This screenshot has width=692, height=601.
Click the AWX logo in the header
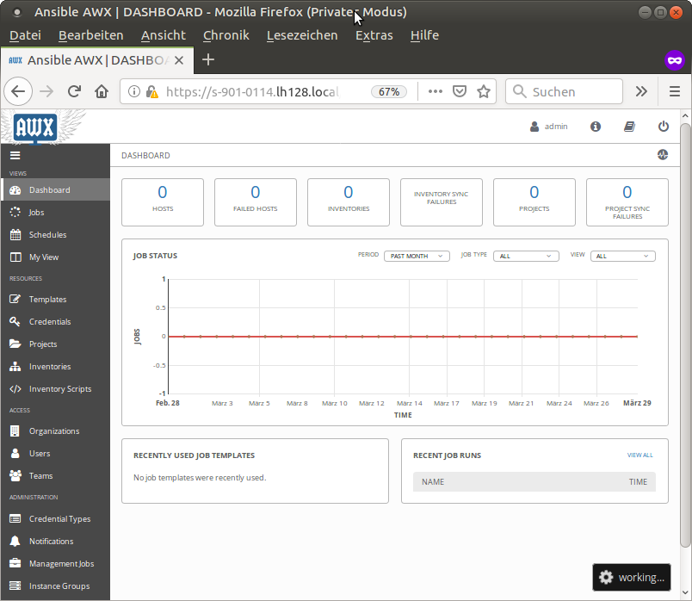35,127
